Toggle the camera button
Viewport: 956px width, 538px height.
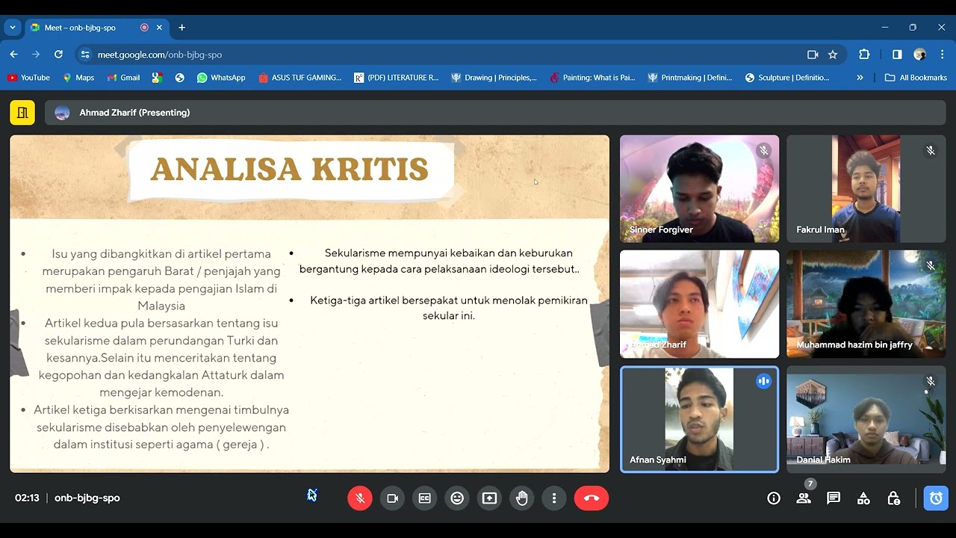click(x=392, y=498)
